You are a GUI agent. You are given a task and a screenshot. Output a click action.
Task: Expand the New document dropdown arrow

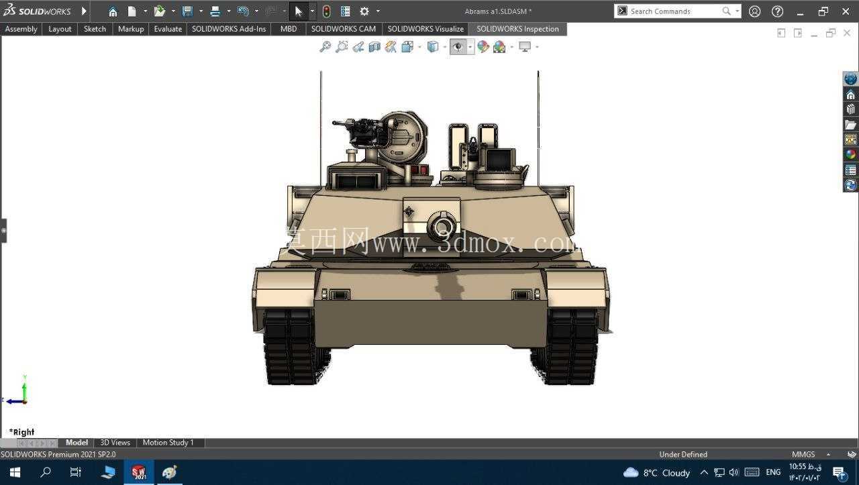[145, 11]
